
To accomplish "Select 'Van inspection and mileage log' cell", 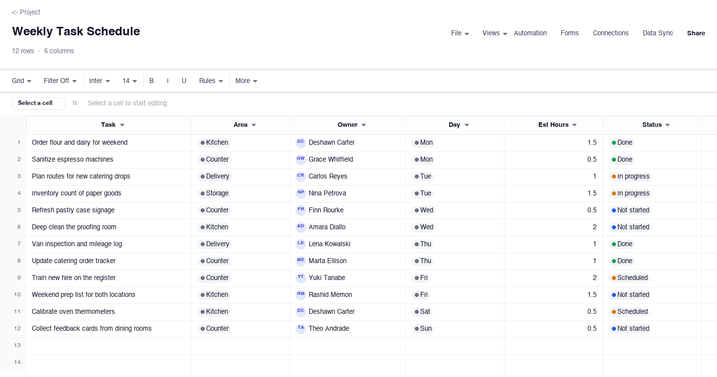I will tap(109, 244).
